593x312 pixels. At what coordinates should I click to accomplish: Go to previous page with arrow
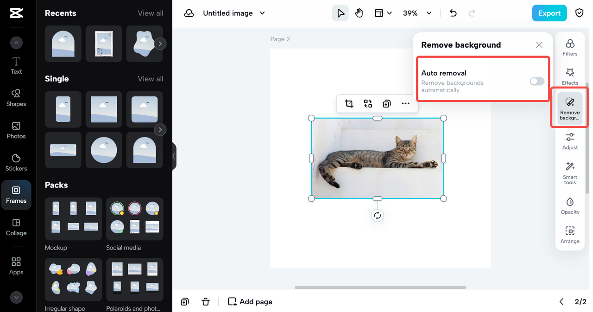click(561, 302)
